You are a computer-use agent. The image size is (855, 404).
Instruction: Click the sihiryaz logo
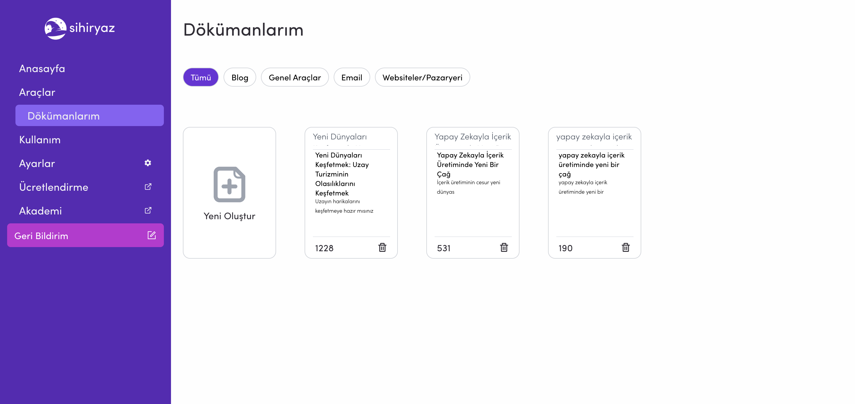coord(80,28)
